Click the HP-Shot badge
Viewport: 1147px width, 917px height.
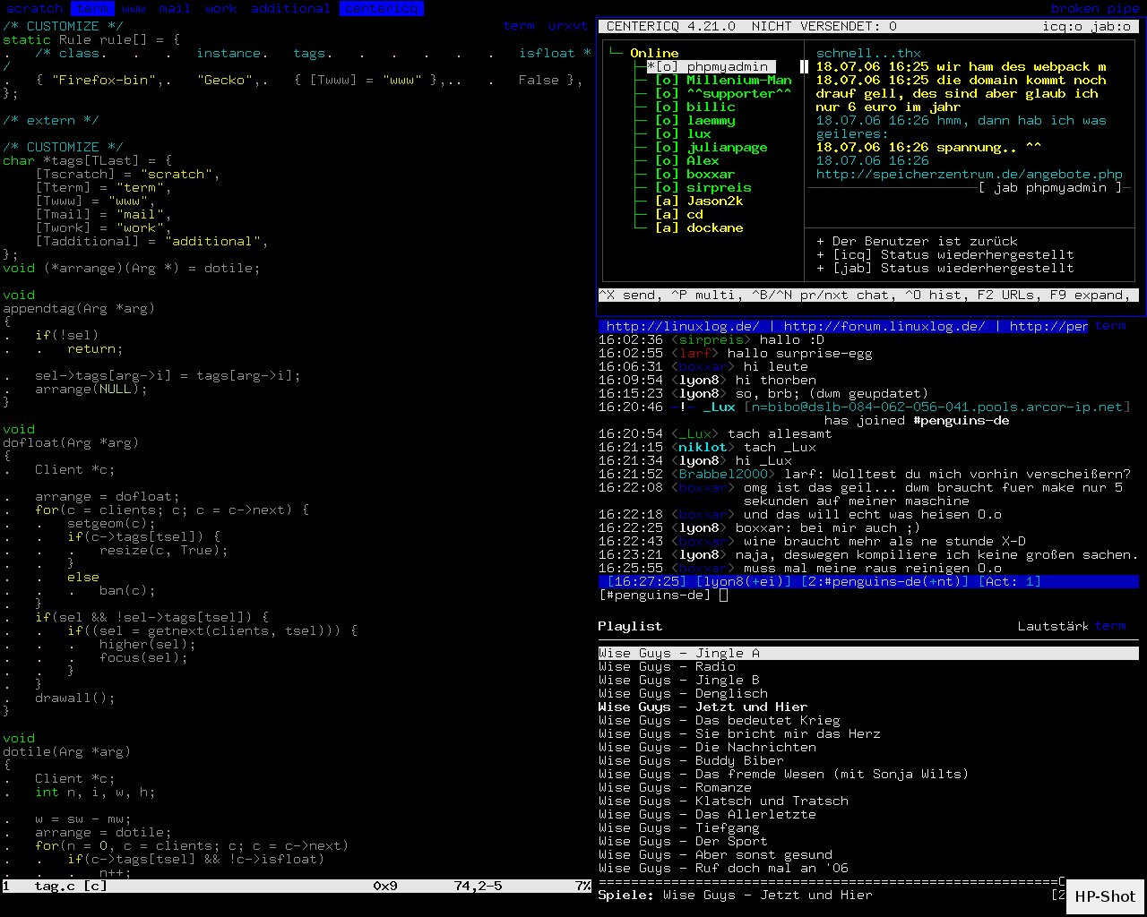click(1104, 896)
